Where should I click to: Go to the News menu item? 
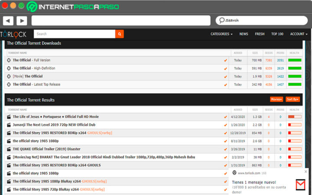click(244, 34)
